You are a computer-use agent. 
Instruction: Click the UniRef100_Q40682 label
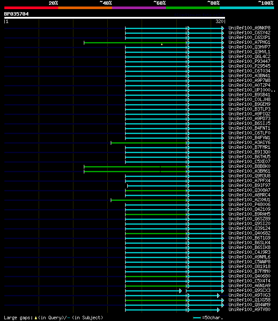pyautogui.click(x=249, y=233)
